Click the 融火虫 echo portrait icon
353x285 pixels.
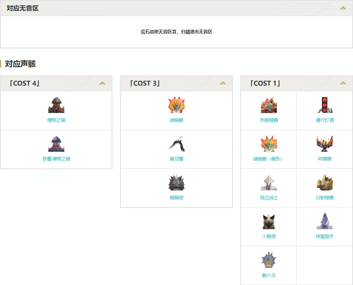[269, 260]
